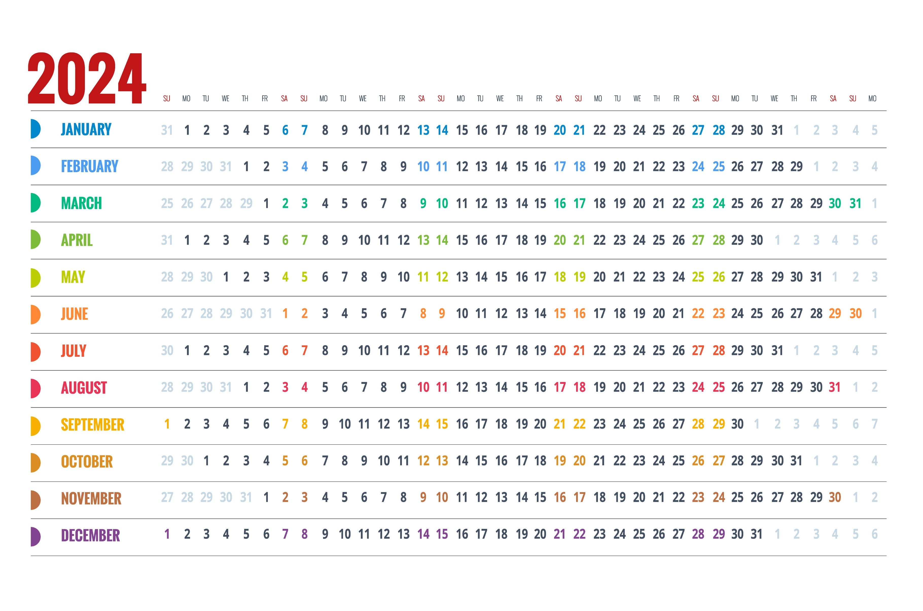Select the APRIL month label
The height and width of the screenshot is (611, 923).
coord(77,240)
